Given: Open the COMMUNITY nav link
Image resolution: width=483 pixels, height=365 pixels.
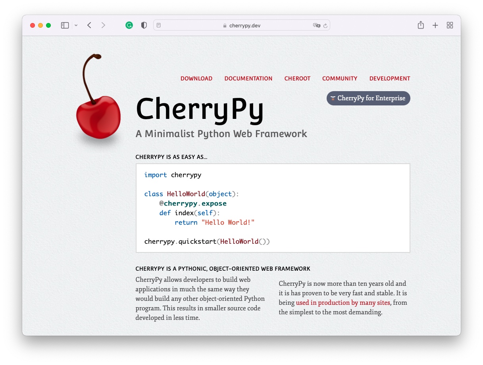Looking at the screenshot, I should click(x=340, y=78).
